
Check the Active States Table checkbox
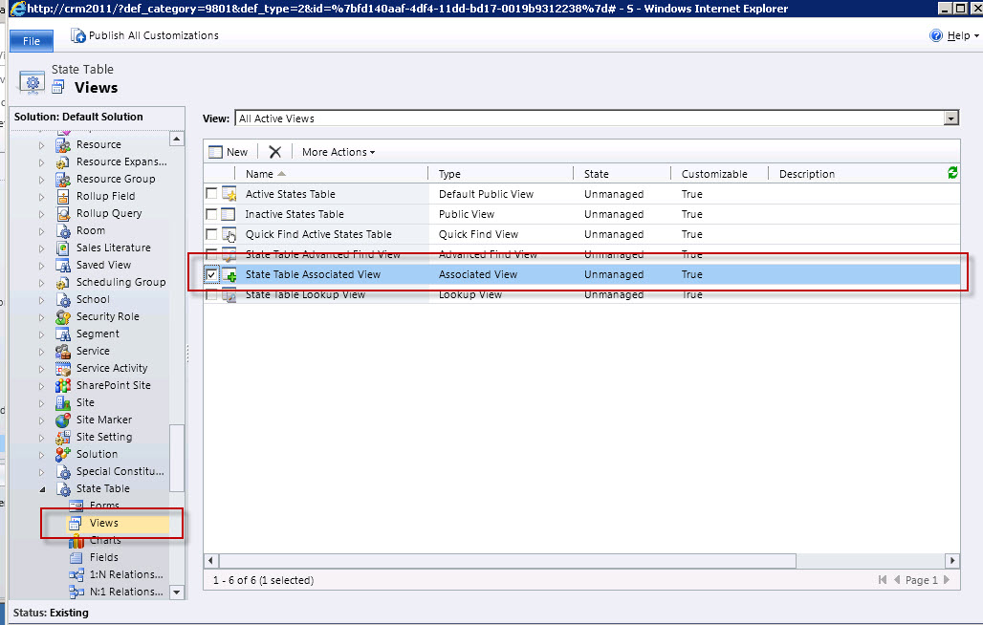coord(211,194)
